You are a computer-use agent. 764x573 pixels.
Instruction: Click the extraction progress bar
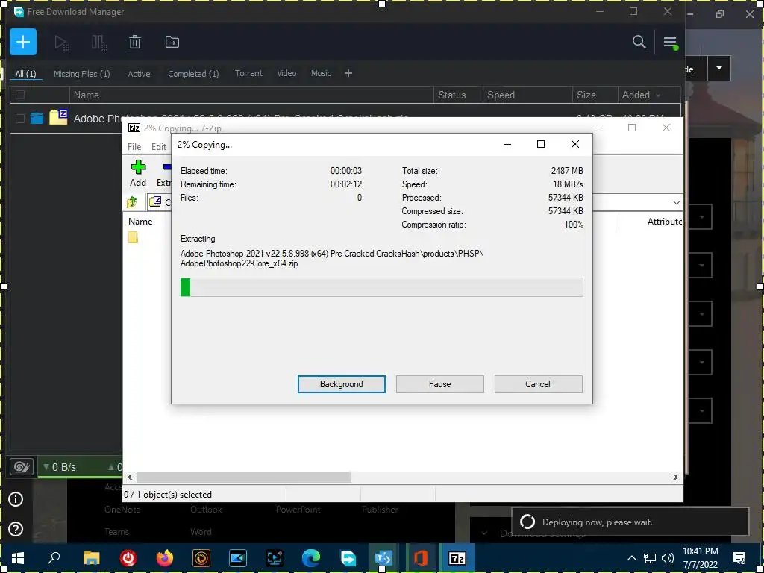pos(381,287)
